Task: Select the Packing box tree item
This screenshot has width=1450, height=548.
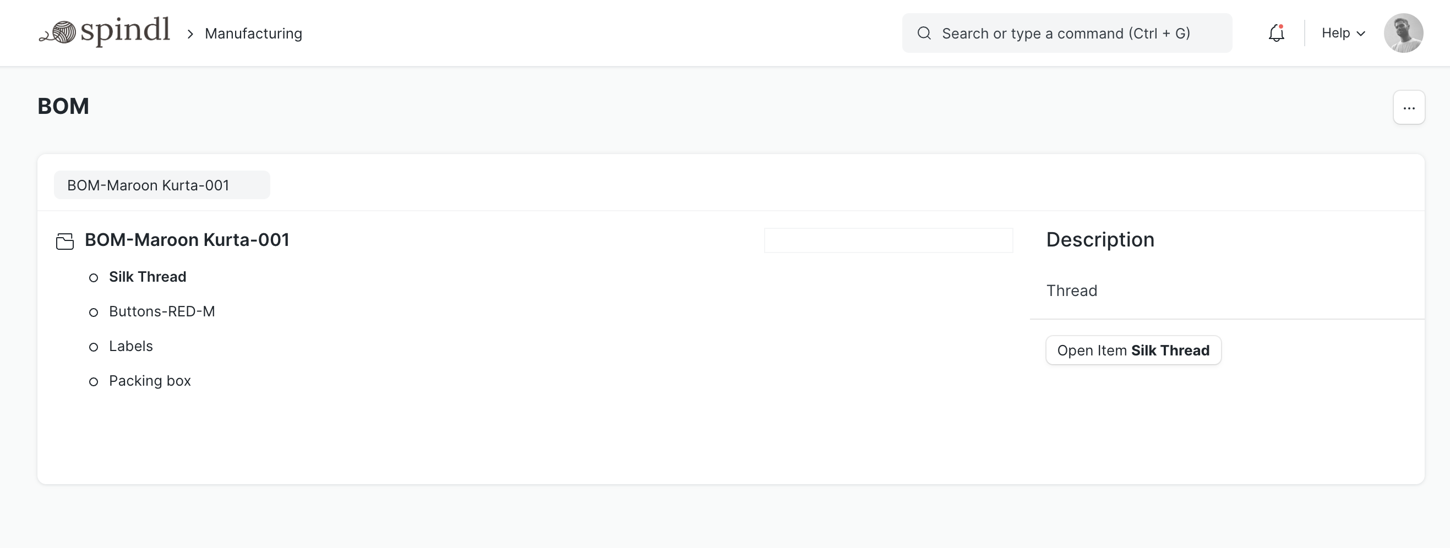Action: (149, 381)
